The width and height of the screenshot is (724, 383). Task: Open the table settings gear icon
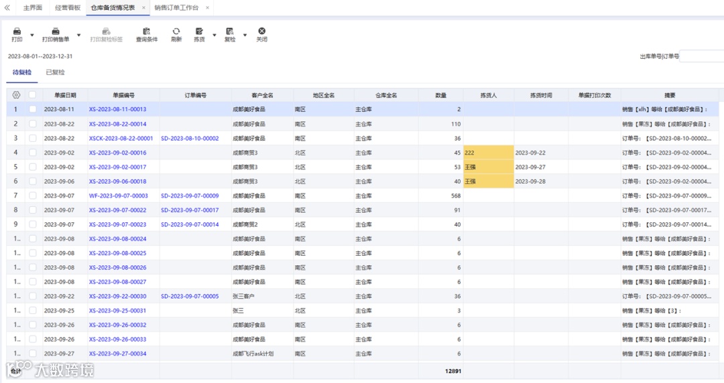[16, 95]
